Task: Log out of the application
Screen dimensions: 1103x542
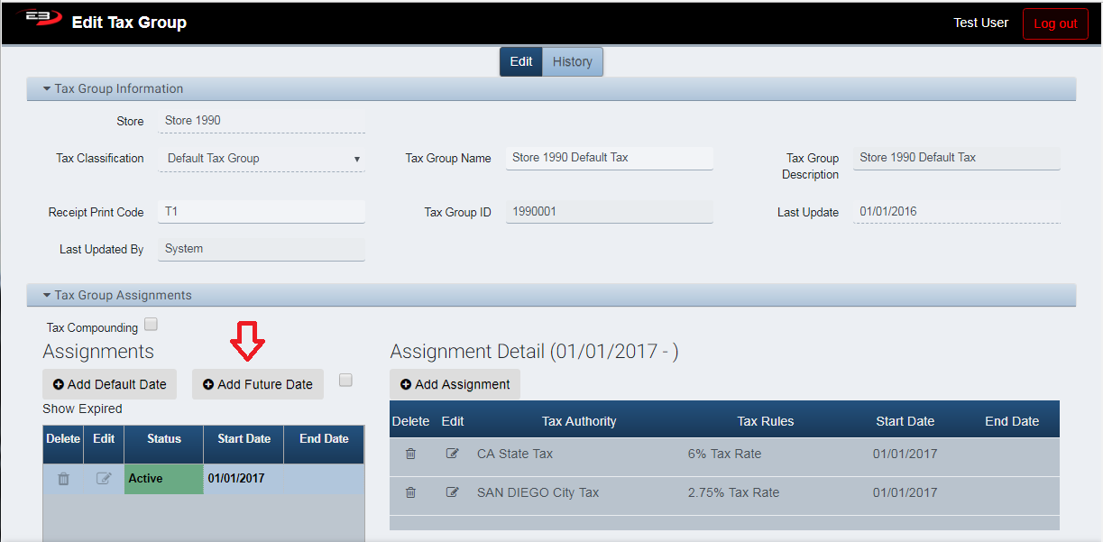Action: click(x=1055, y=23)
